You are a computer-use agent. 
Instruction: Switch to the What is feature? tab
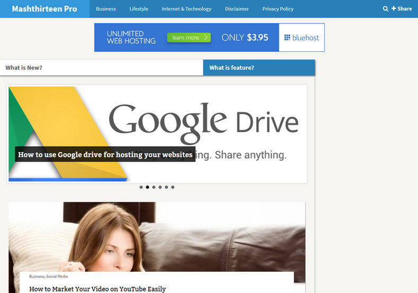pyautogui.click(x=259, y=68)
